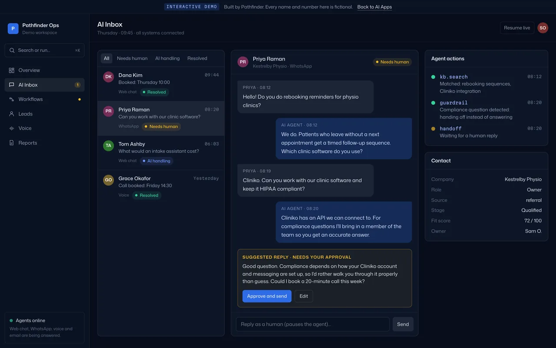
Task: Click the kb.search agent action
Action: (486, 84)
